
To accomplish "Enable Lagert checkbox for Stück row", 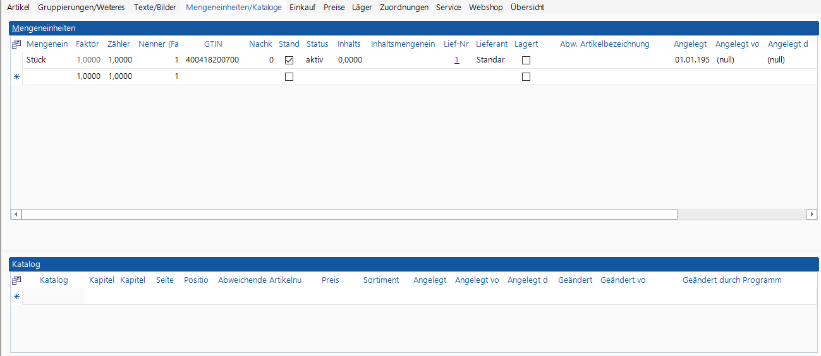I will coord(526,61).
